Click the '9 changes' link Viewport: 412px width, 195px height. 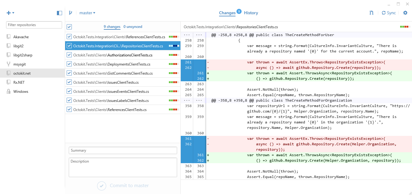coord(112,27)
